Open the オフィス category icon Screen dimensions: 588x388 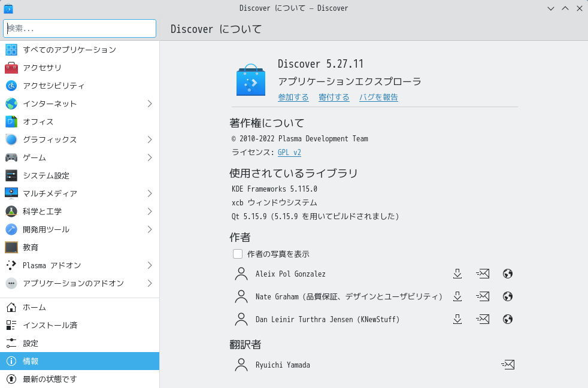coord(11,122)
